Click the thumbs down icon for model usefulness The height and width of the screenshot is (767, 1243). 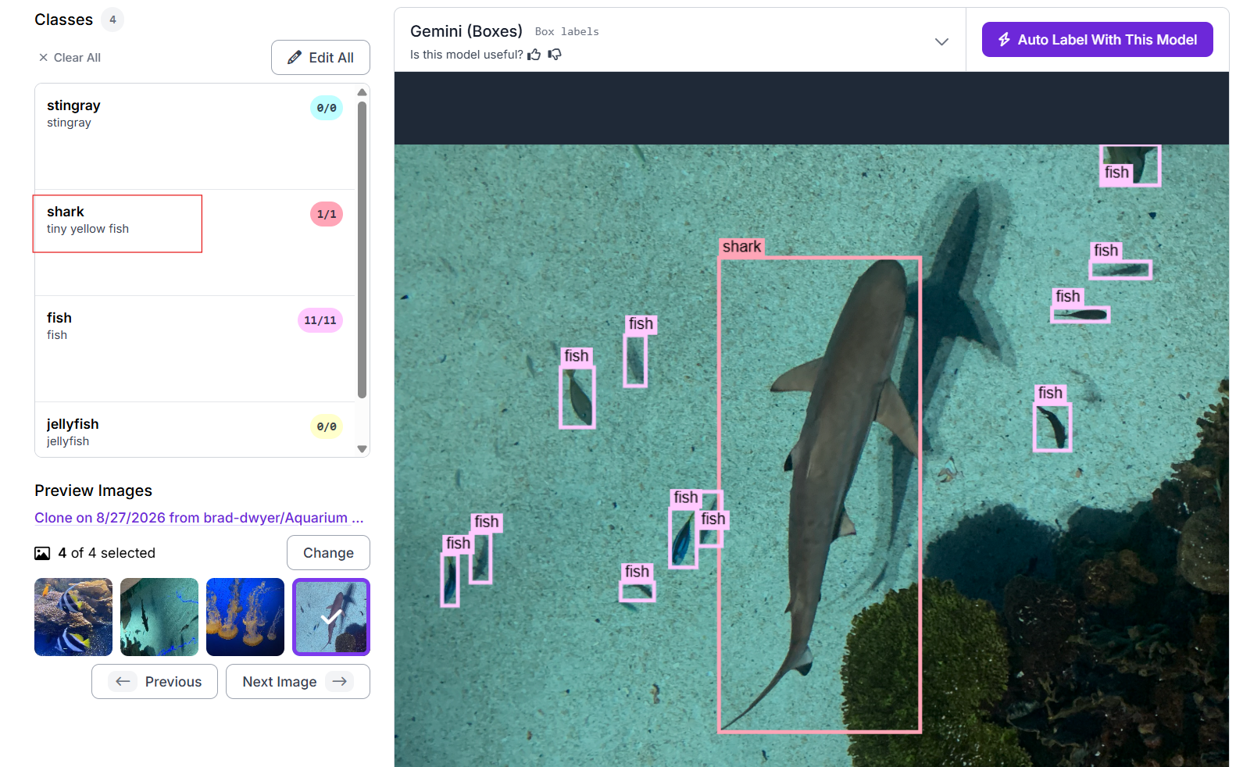point(555,55)
